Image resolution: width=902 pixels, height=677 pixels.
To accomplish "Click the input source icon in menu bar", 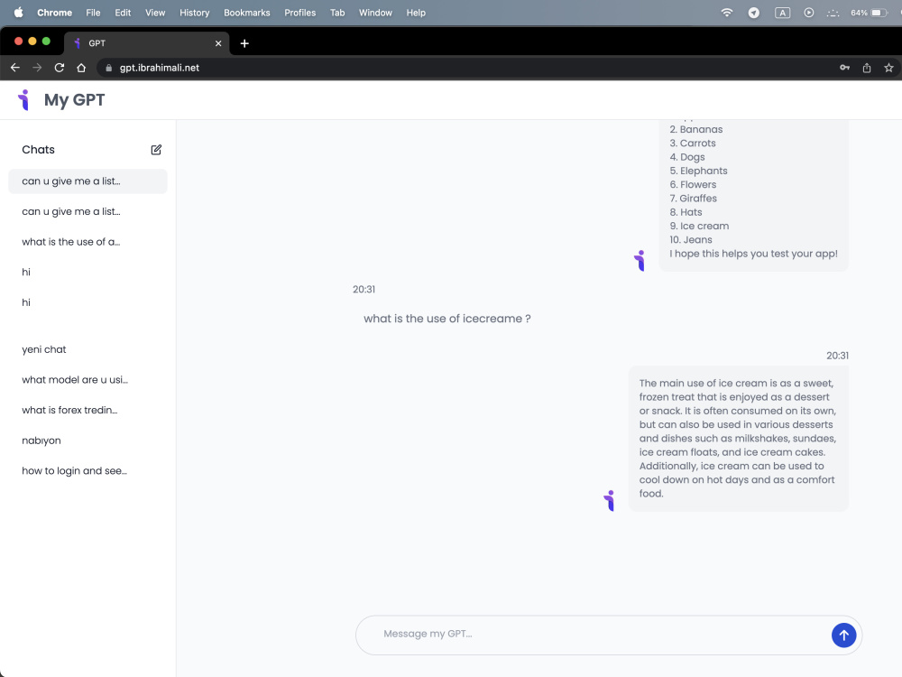I will (782, 13).
